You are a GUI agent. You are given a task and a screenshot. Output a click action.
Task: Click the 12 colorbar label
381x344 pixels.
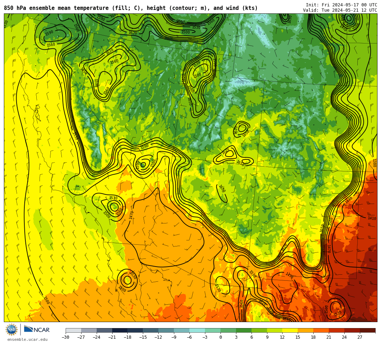(282, 337)
